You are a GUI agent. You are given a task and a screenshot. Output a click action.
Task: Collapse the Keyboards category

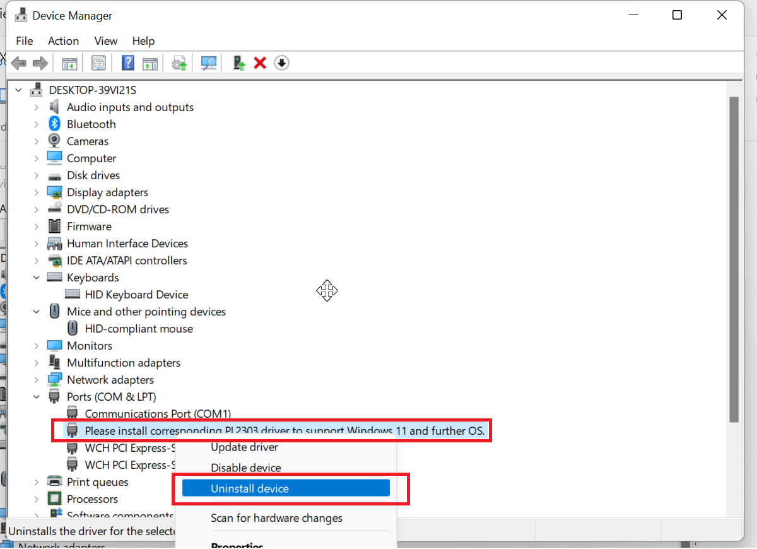coord(37,277)
